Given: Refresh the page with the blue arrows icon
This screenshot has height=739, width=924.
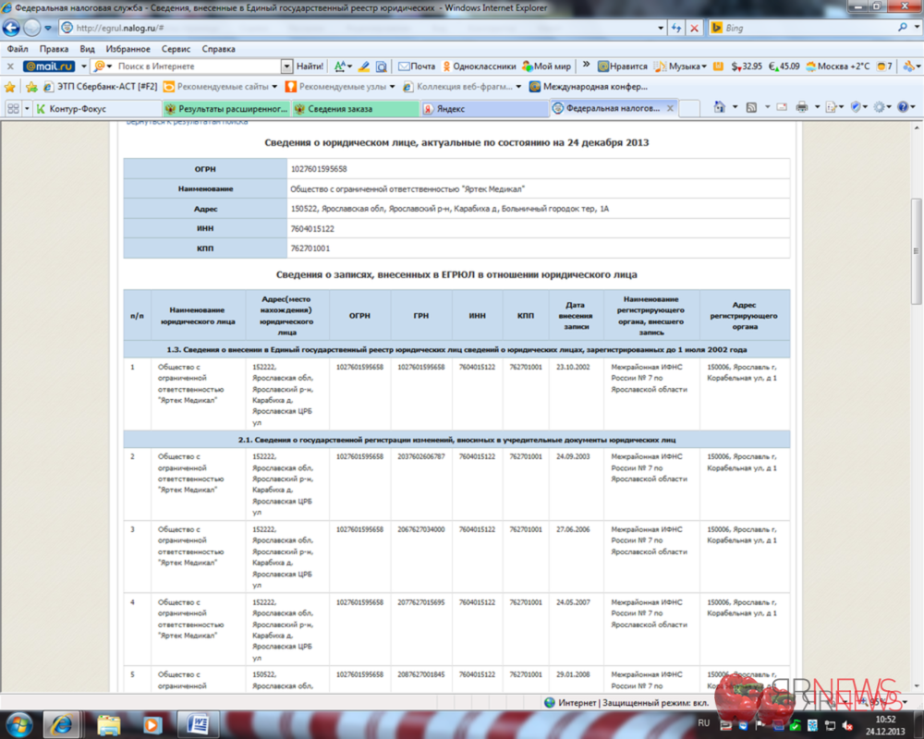Looking at the screenshot, I should point(676,28).
